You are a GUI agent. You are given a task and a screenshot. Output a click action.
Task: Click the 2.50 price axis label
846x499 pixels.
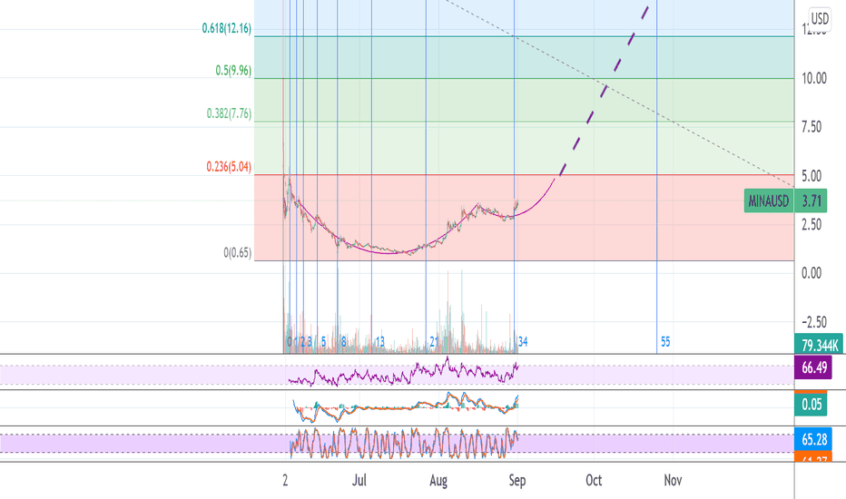point(812,224)
